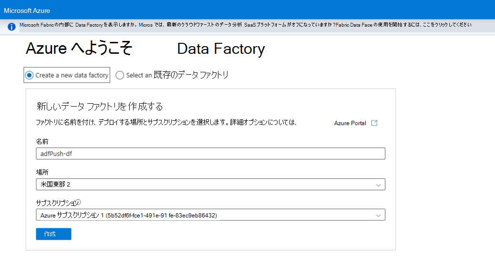Open the external link icon beside Azure Portal
Image resolution: width=495 pixels, height=256 pixels.
[374, 123]
